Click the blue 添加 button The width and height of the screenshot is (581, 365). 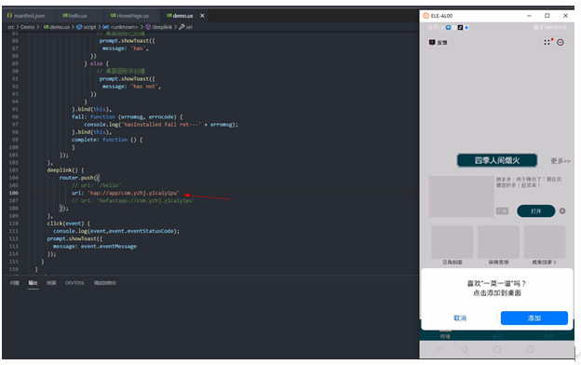pos(534,318)
